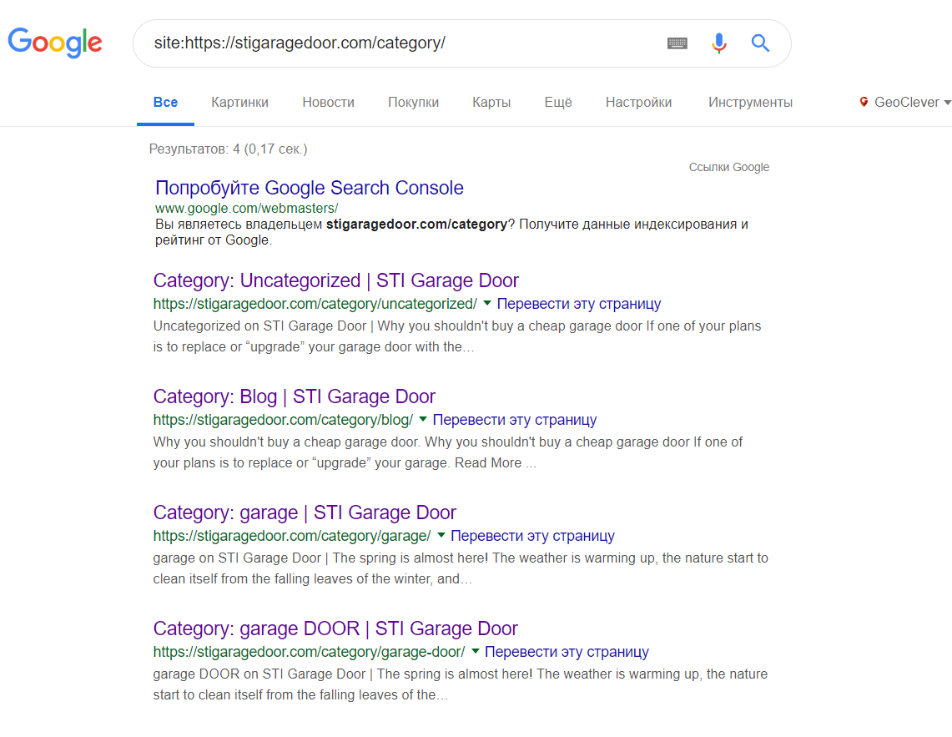
Task: Go to the Покупки tab
Action: pyautogui.click(x=414, y=102)
